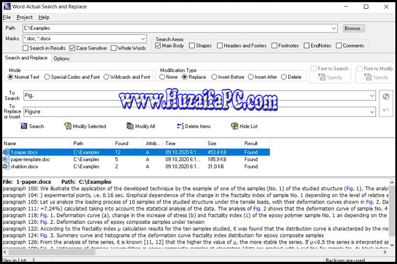
Task: Click the 1-paper.docx file icon
Action: 6,152
